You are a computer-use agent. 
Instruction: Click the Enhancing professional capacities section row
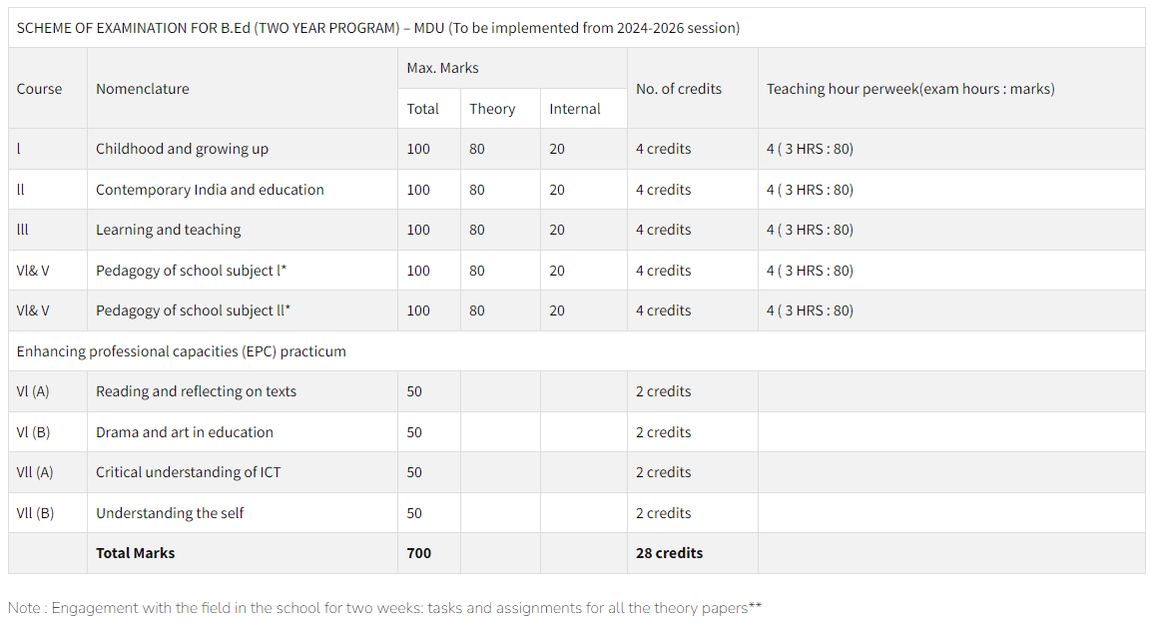tap(576, 350)
